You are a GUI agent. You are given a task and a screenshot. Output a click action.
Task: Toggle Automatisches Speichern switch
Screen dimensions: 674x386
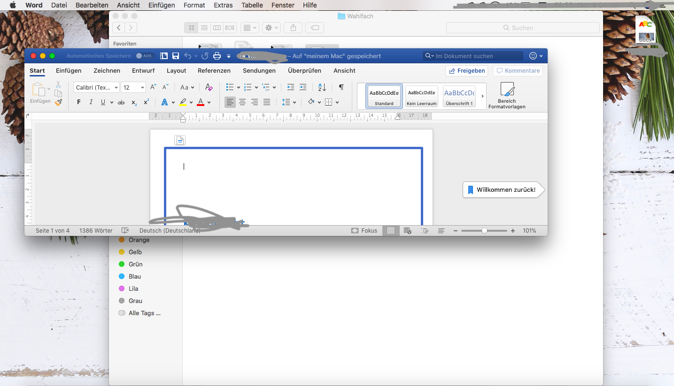(144, 56)
